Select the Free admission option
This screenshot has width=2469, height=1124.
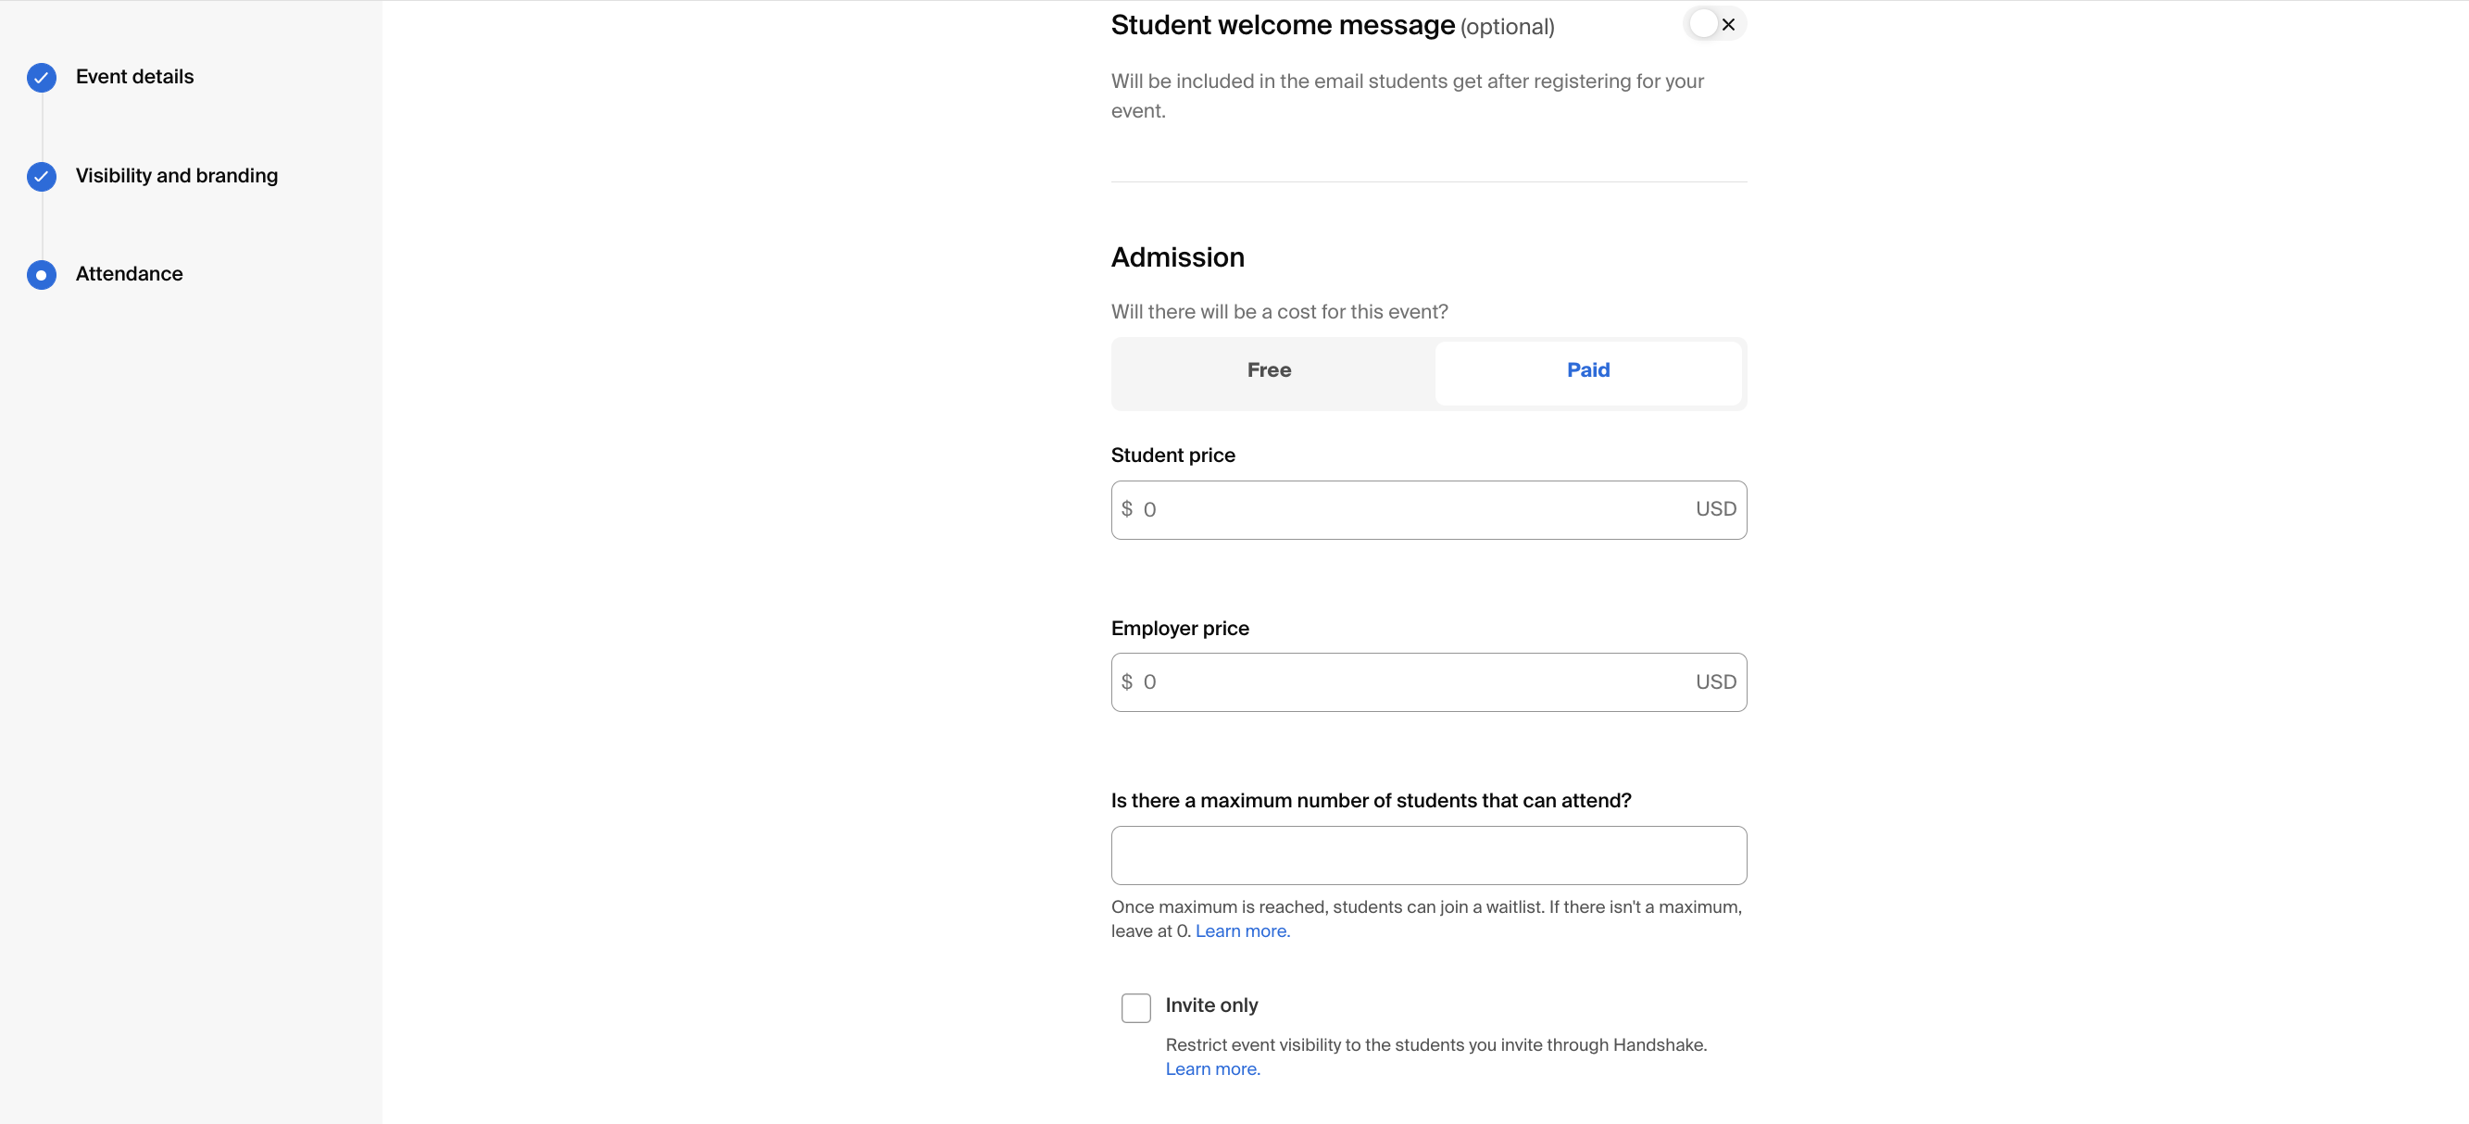(x=1268, y=368)
